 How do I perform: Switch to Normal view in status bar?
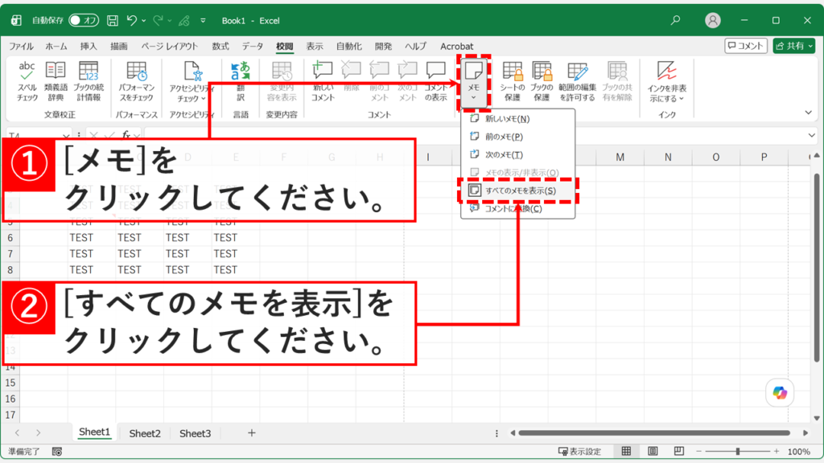coord(626,452)
